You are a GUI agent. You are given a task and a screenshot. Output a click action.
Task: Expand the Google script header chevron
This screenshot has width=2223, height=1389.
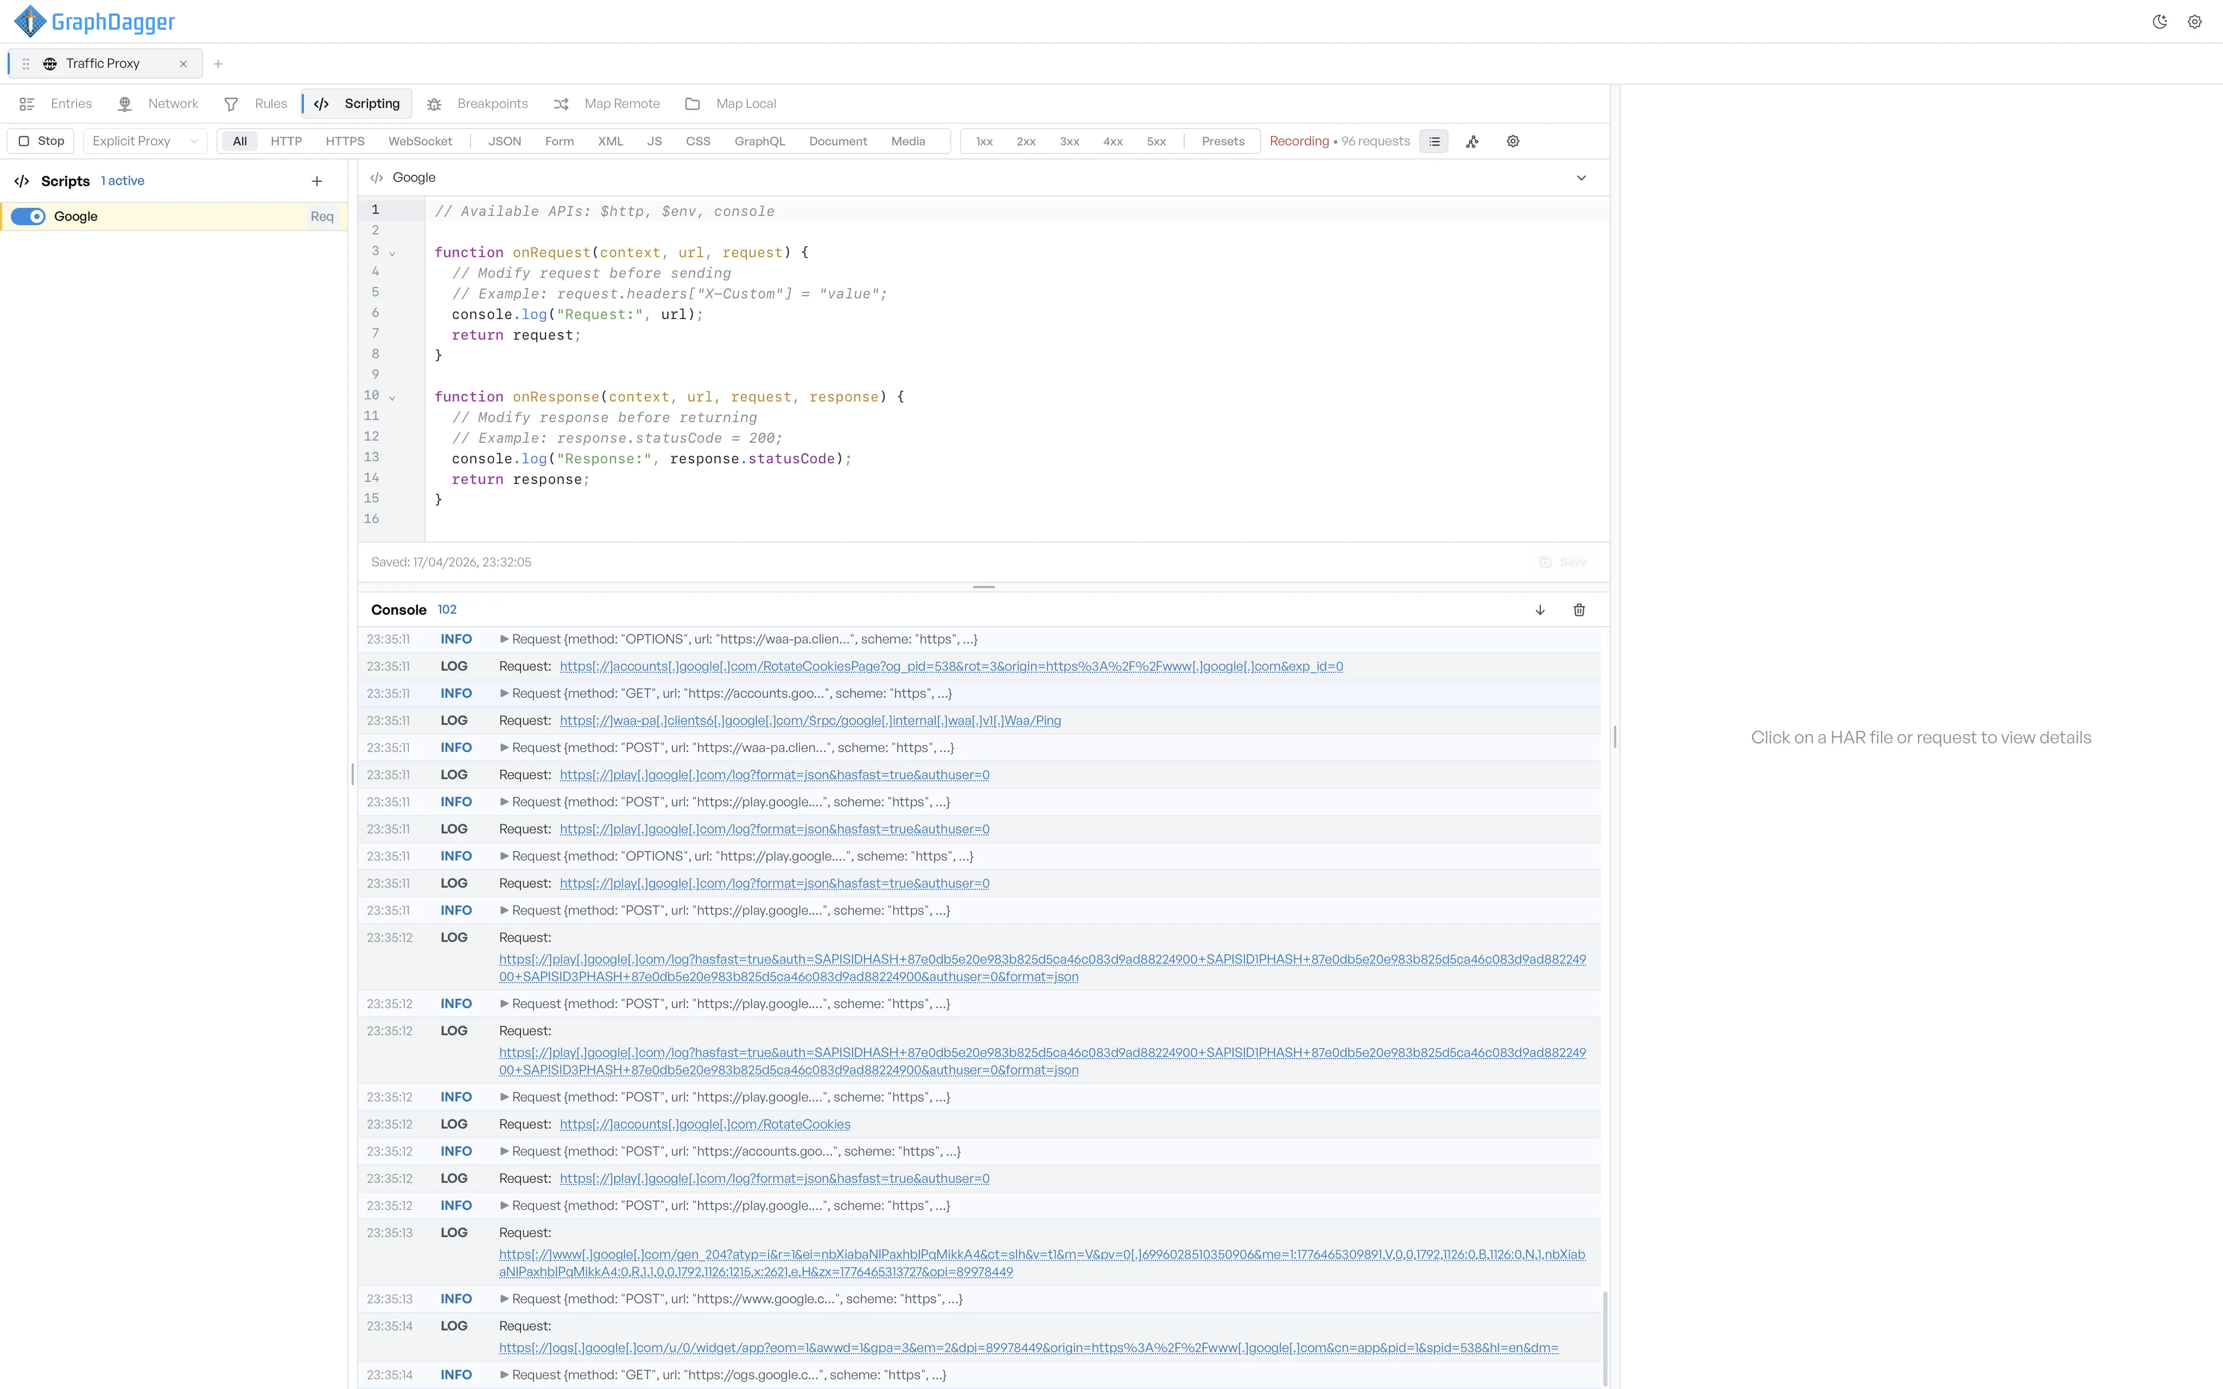click(x=1581, y=178)
